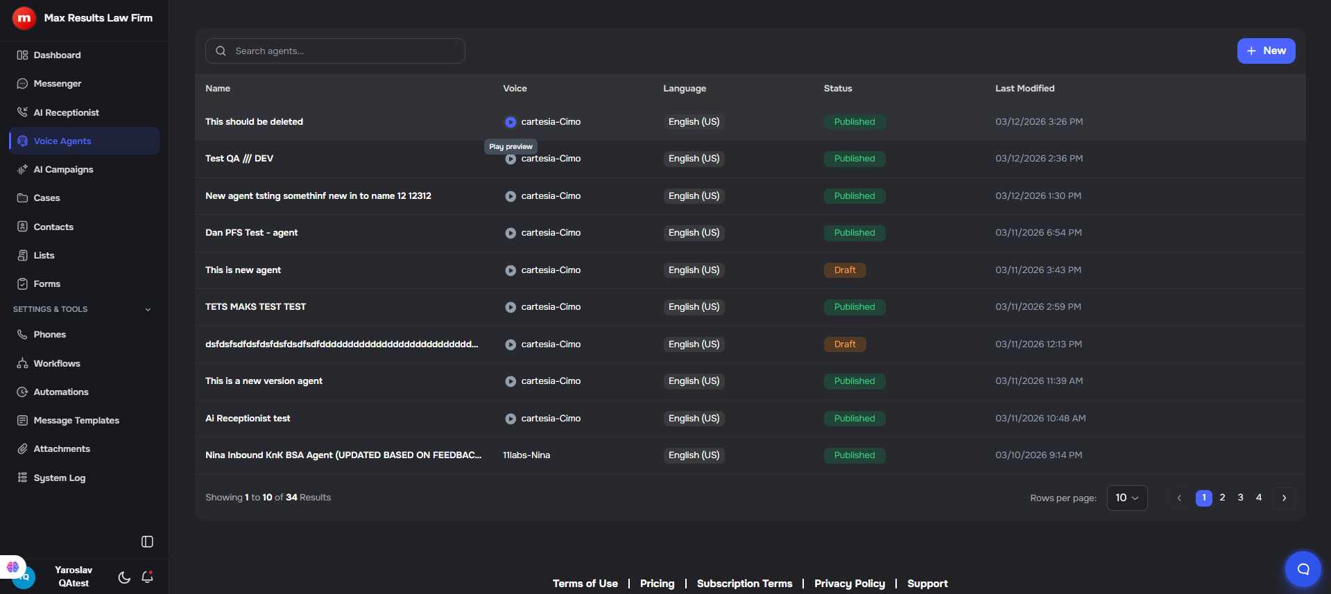Viewport: 1331px width, 594px height.
Task: Open the chat support bubble
Action: point(1303,569)
